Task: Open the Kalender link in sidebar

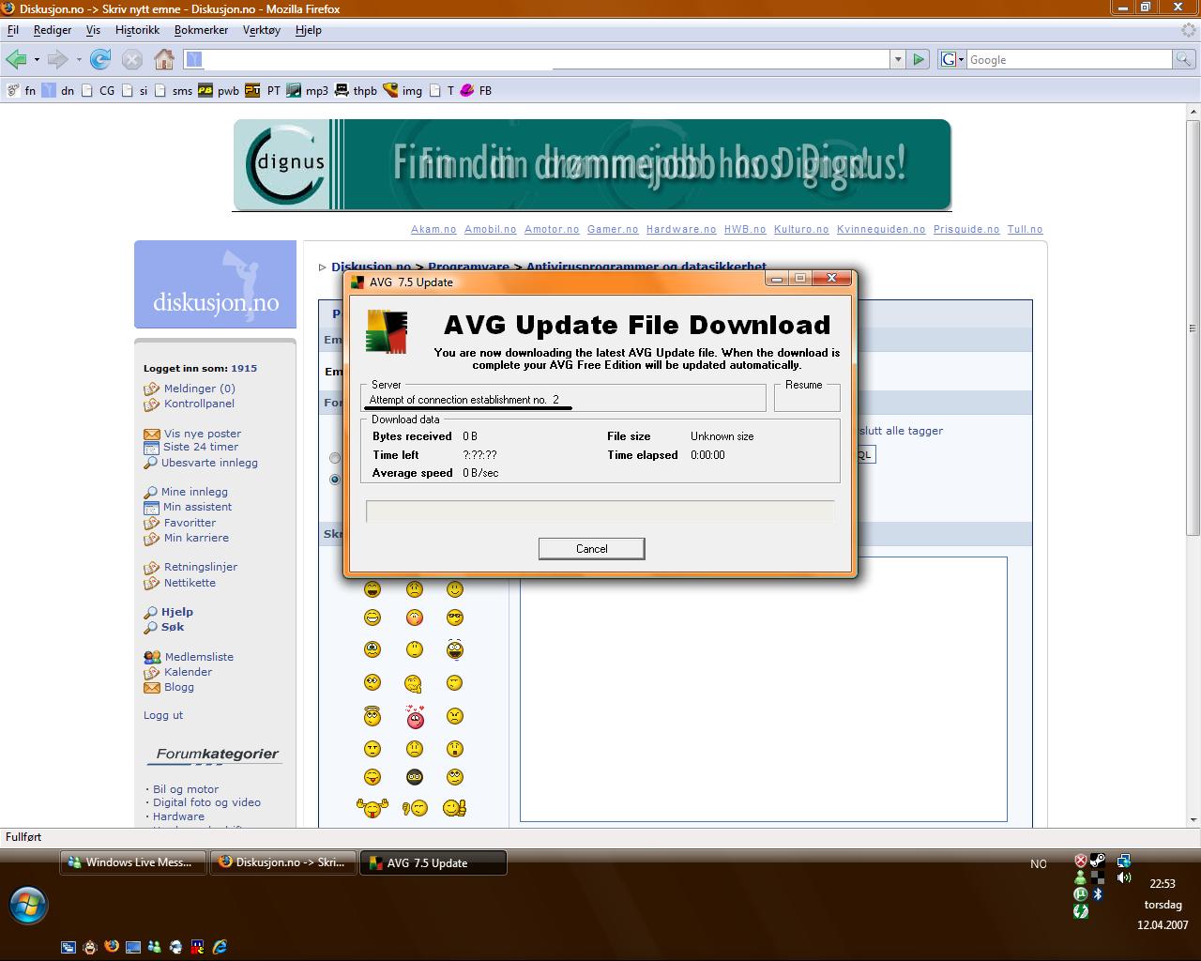Action: (x=188, y=672)
